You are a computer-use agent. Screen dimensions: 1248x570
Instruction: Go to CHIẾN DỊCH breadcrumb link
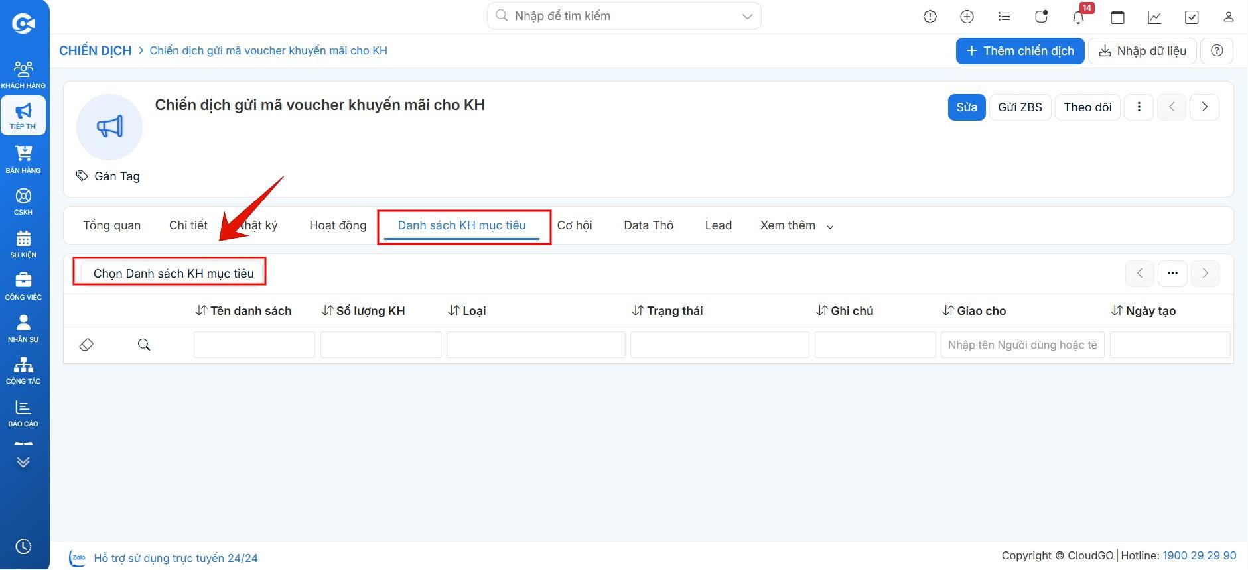click(x=96, y=50)
